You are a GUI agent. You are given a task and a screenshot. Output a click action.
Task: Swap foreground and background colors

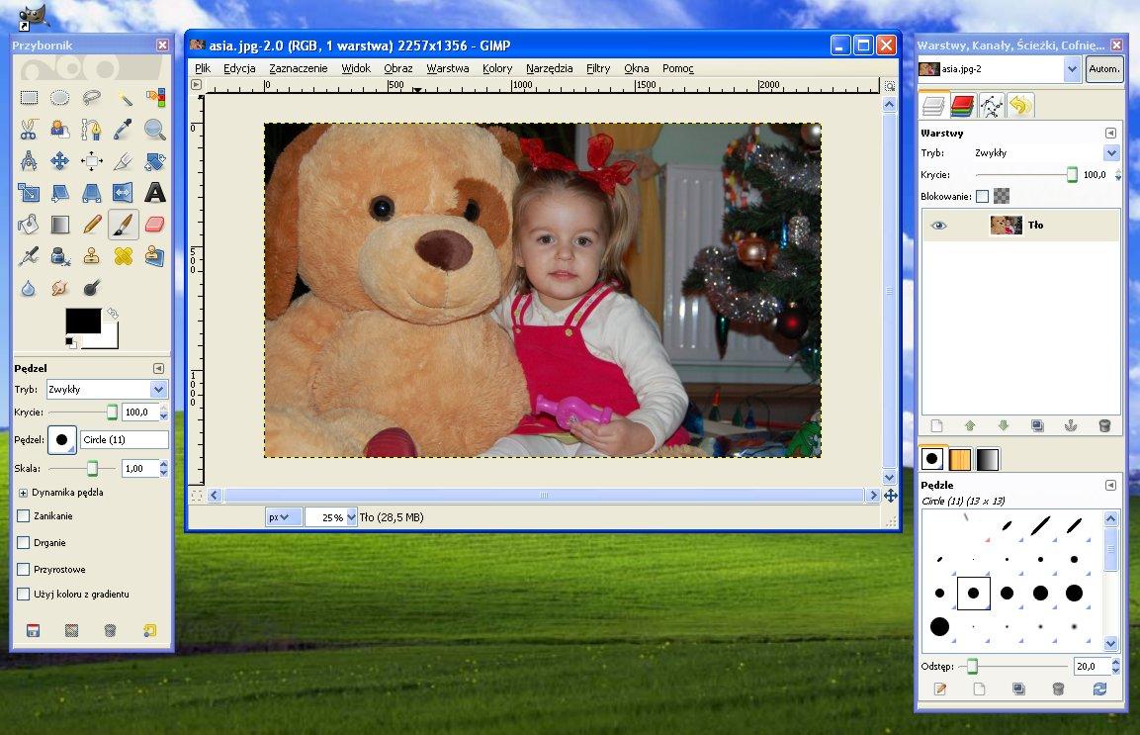pos(113,313)
